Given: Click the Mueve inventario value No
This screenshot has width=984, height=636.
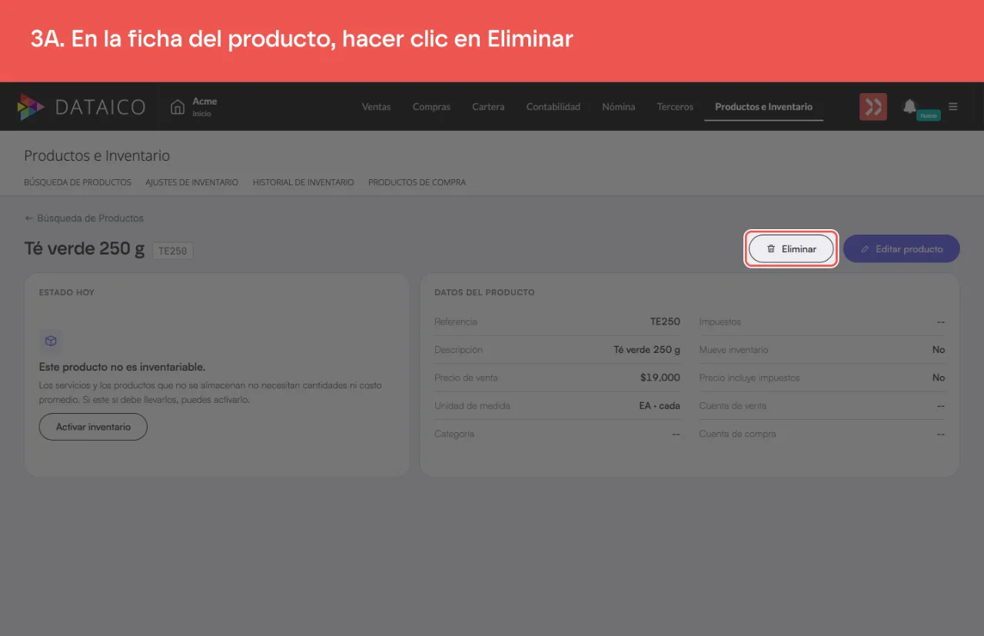Looking at the screenshot, I should 939,350.
